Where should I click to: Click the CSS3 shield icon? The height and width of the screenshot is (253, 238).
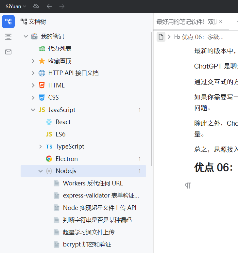point(42,98)
